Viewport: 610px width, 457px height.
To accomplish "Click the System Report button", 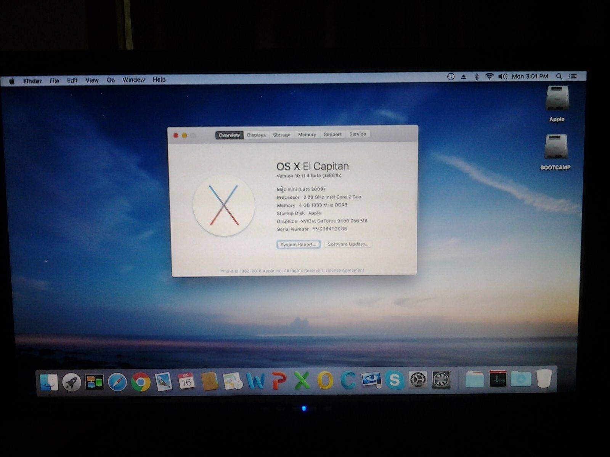I will (x=298, y=244).
